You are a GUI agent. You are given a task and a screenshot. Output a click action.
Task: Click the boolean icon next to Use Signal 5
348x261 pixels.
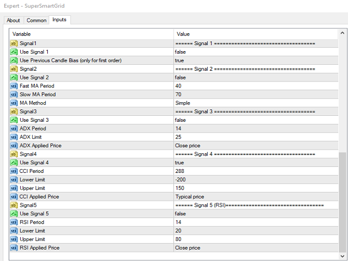tap(14, 214)
